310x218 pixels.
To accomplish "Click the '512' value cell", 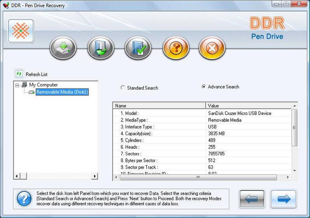I will point(212,160).
